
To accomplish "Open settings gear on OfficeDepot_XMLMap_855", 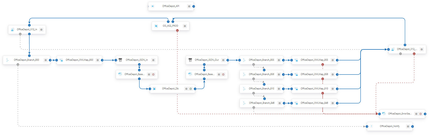I will [x=333, y=60].
